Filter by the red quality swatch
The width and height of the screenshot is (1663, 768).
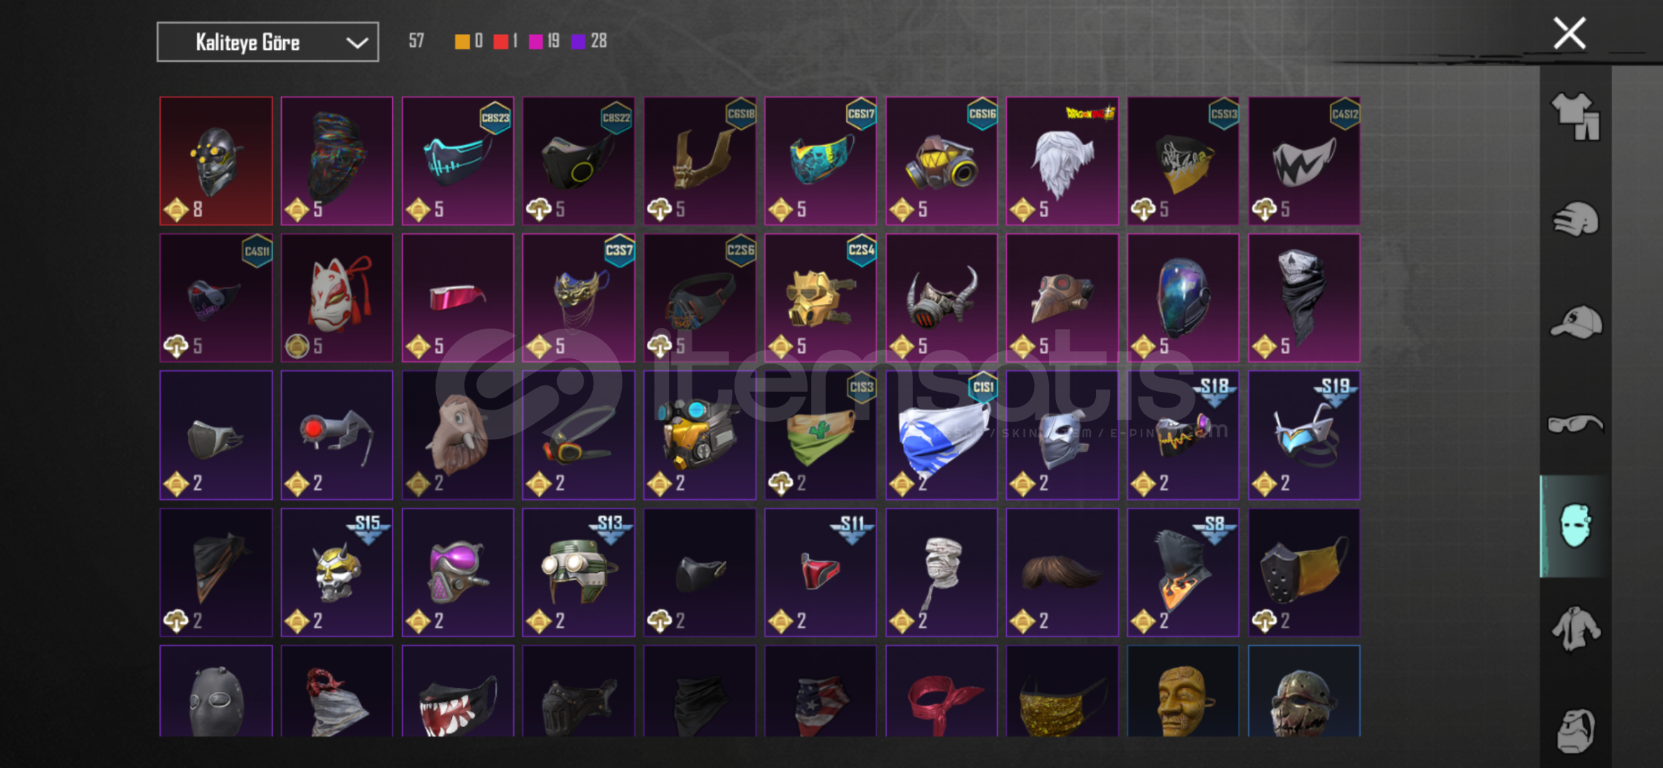click(501, 41)
